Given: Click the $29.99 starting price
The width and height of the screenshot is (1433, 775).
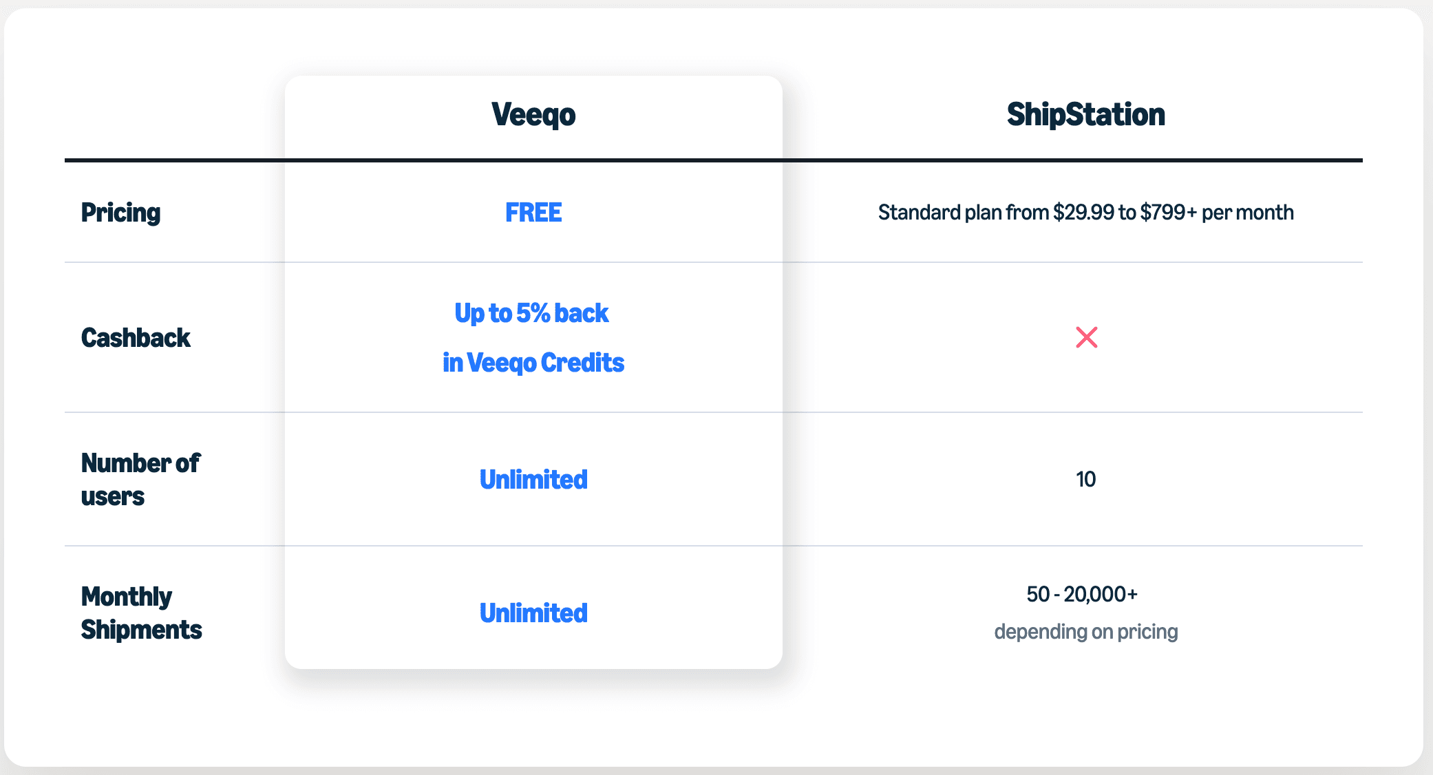Looking at the screenshot, I should (x=1083, y=213).
